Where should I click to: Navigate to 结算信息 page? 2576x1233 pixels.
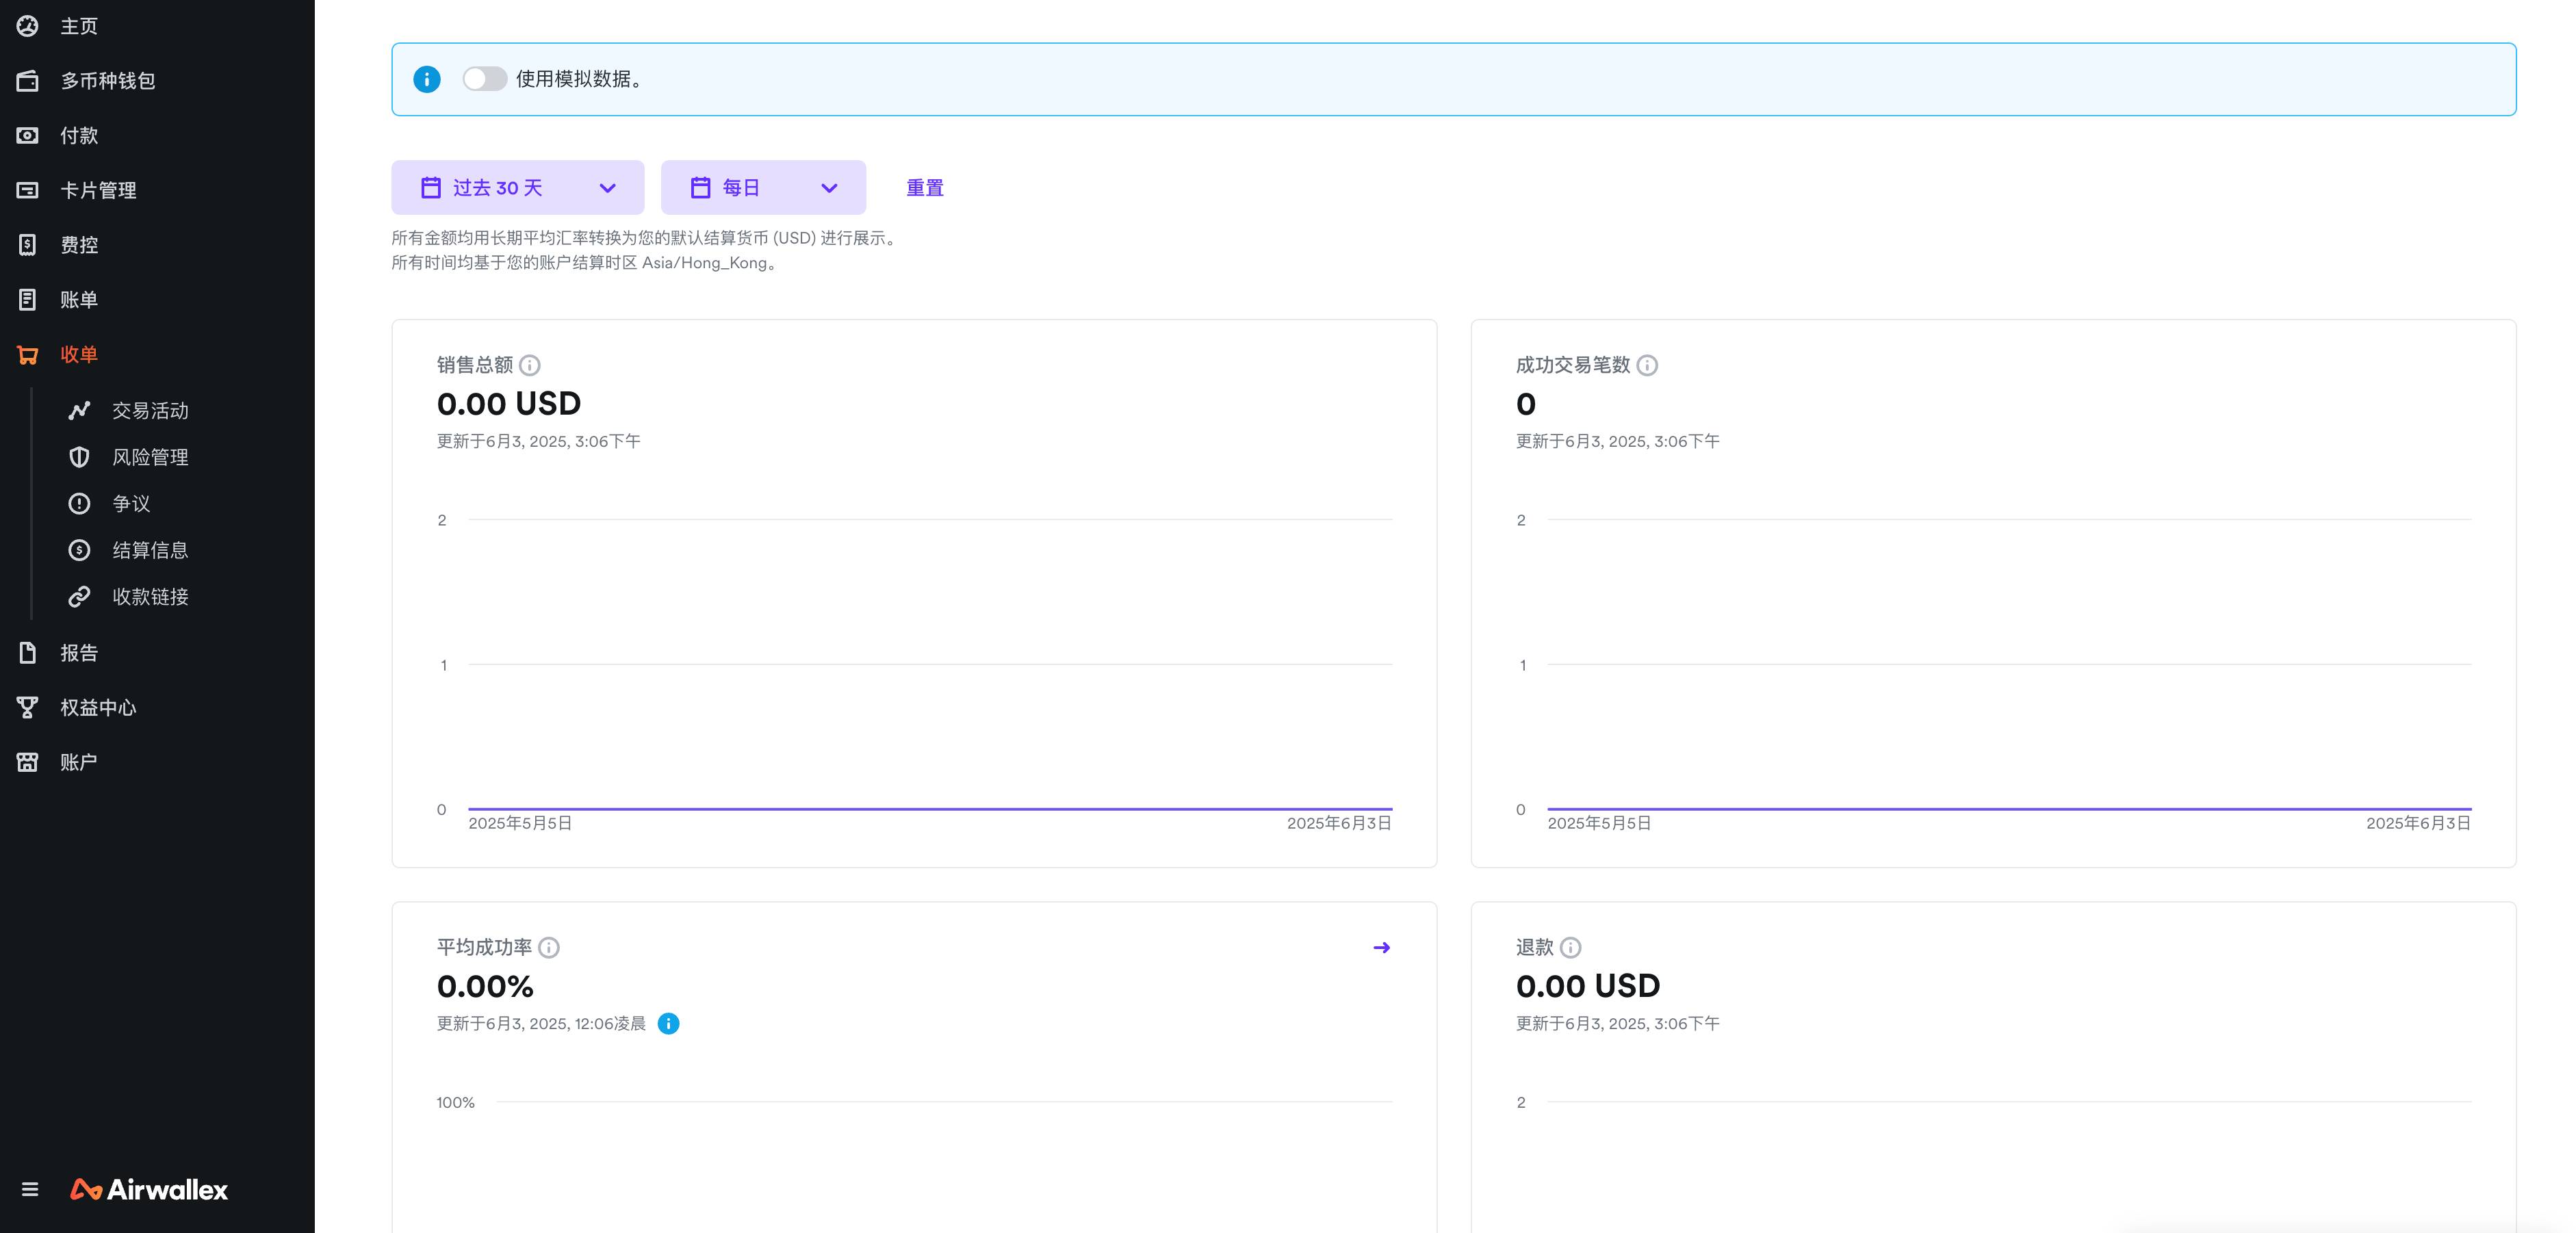tap(150, 551)
